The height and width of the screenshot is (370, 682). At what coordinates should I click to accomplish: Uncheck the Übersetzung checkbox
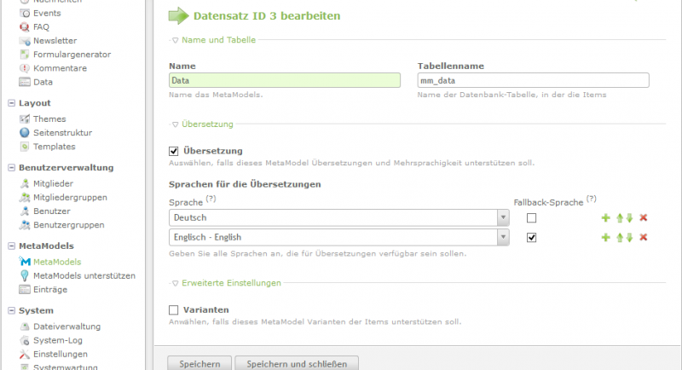click(x=175, y=151)
